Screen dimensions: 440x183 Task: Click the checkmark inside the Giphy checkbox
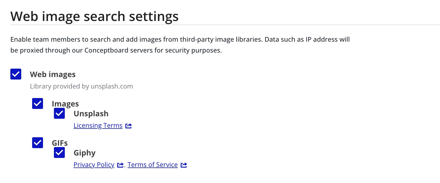click(x=59, y=153)
